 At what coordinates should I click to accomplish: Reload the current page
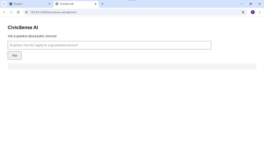[18, 12]
